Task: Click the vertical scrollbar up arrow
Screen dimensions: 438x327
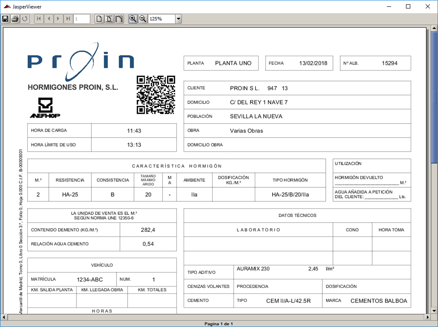Action: pyautogui.click(x=434, y=28)
